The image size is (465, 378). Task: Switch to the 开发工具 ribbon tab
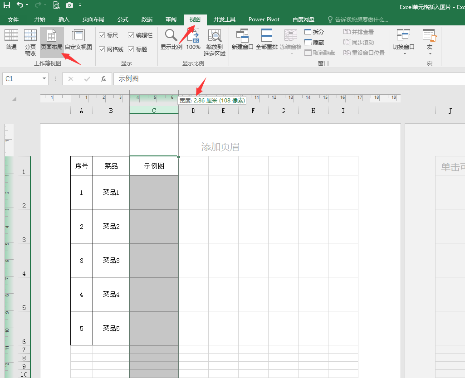(x=225, y=19)
